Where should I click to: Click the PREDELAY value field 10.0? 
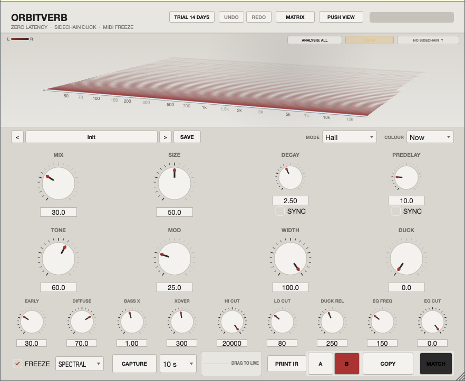coord(406,200)
